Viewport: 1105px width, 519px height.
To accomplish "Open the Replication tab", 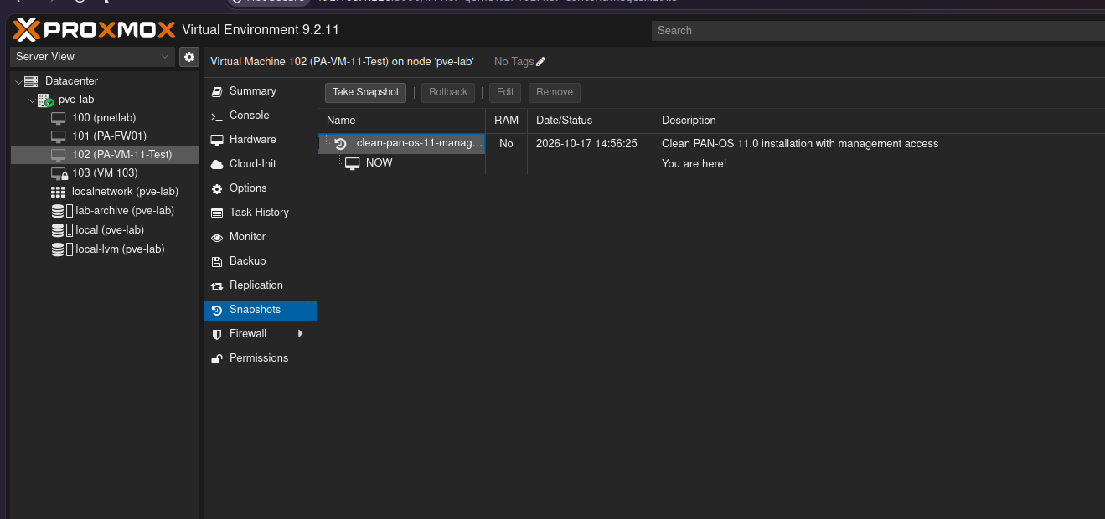I will click(260, 285).
